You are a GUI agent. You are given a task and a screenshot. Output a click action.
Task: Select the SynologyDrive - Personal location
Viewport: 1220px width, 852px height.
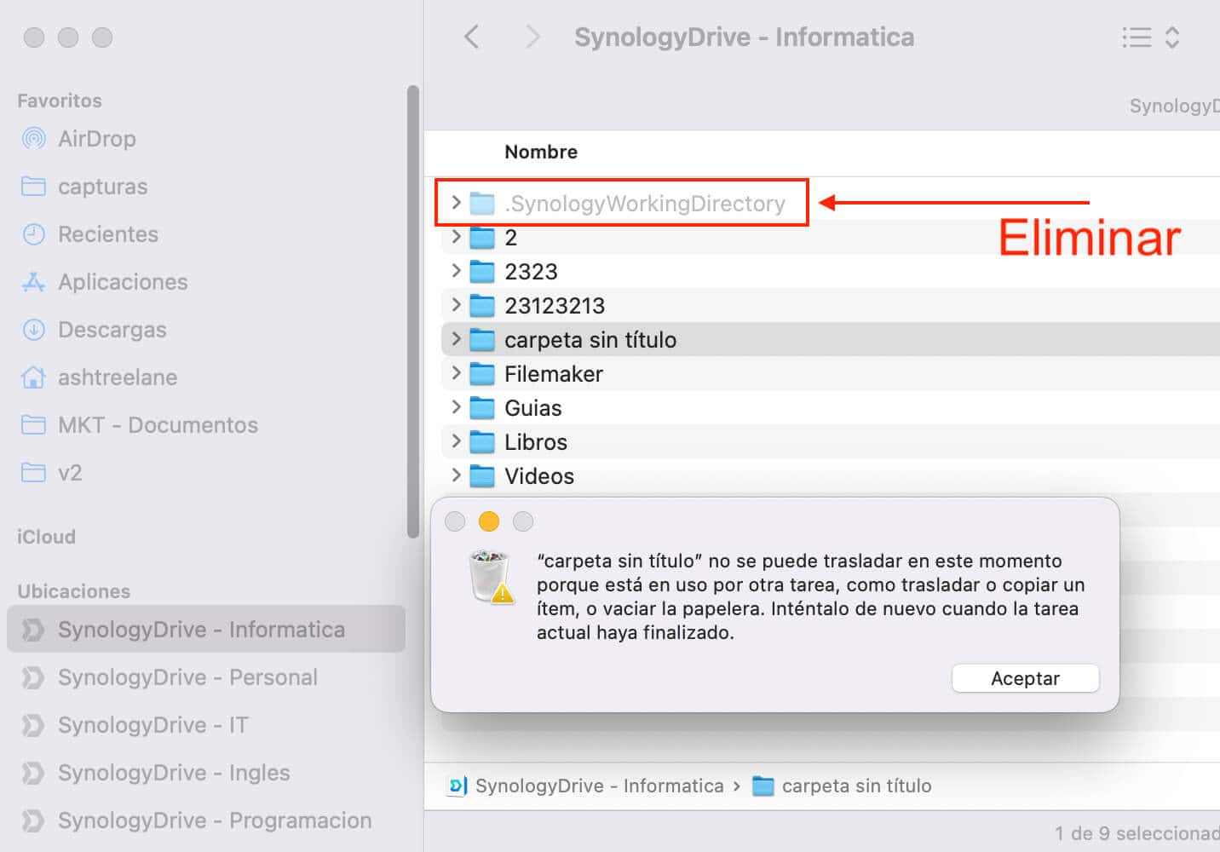[x=187, y=677]
